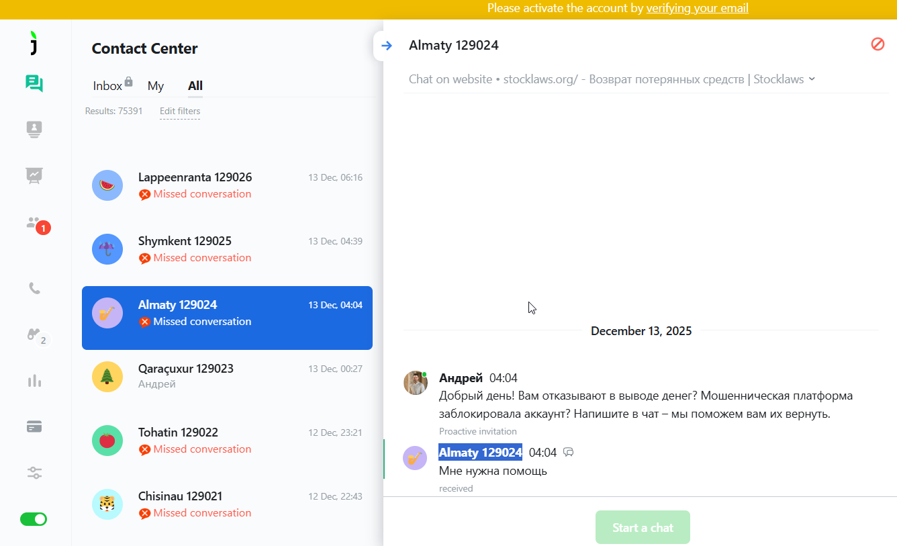Open the presentation chart icon in the sidebar

[34, 175]
